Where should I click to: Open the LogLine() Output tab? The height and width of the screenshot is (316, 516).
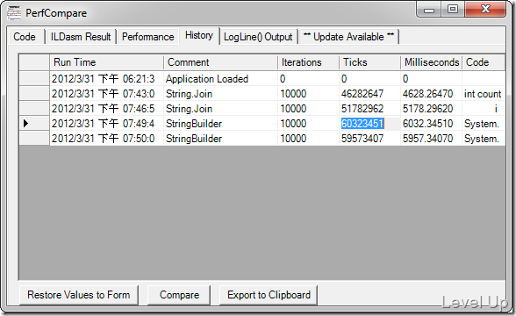pos(258,37)
